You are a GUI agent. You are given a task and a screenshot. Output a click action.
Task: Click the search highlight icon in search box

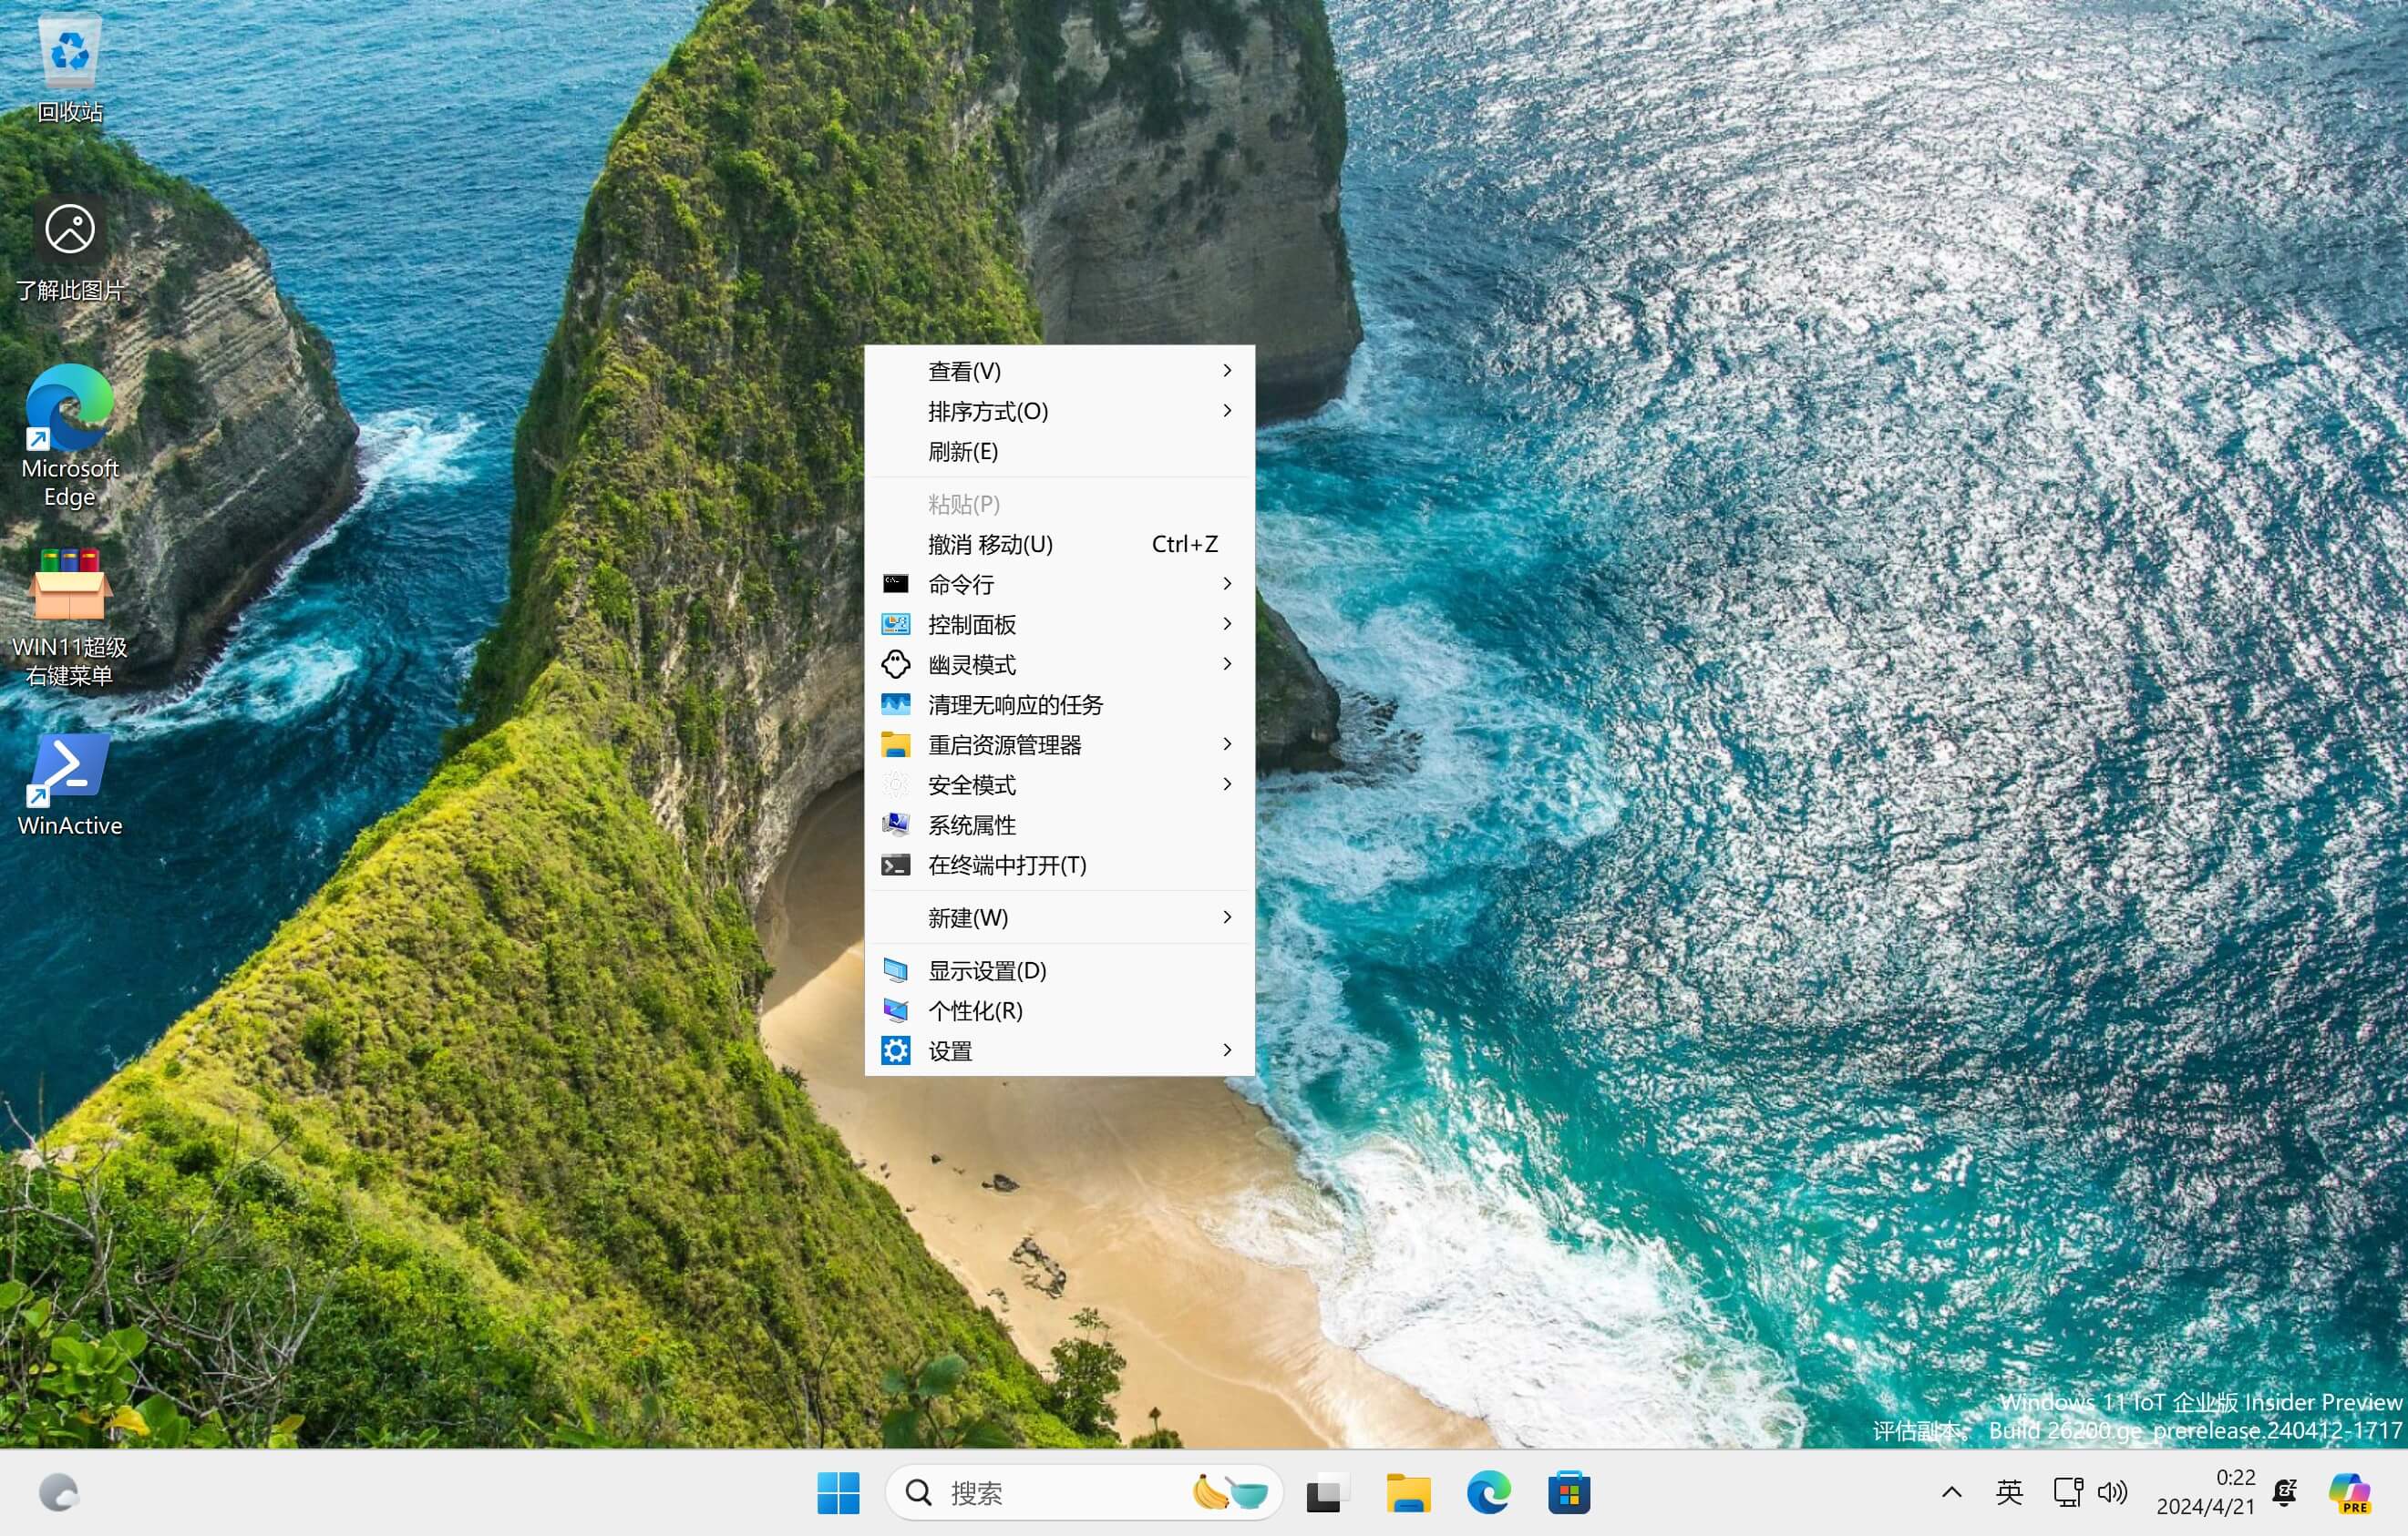tap(1231, 1493)
